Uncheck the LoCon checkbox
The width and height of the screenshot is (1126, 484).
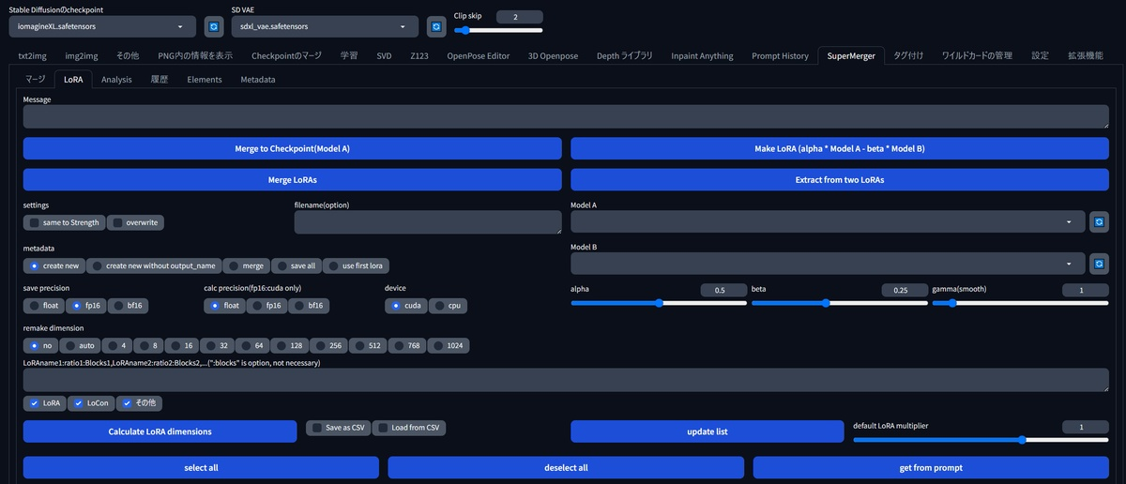point(90,402)
